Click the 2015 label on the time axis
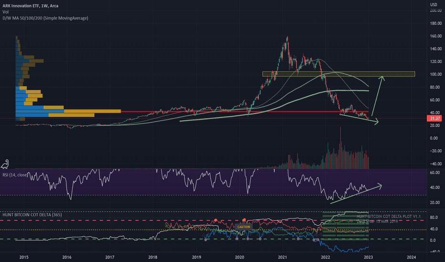Screen dimensions: 445x262 pos(24,257)
